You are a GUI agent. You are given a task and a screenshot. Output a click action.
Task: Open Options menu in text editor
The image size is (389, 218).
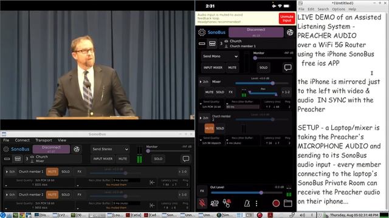pyautogui.click(x=339, y=9)
